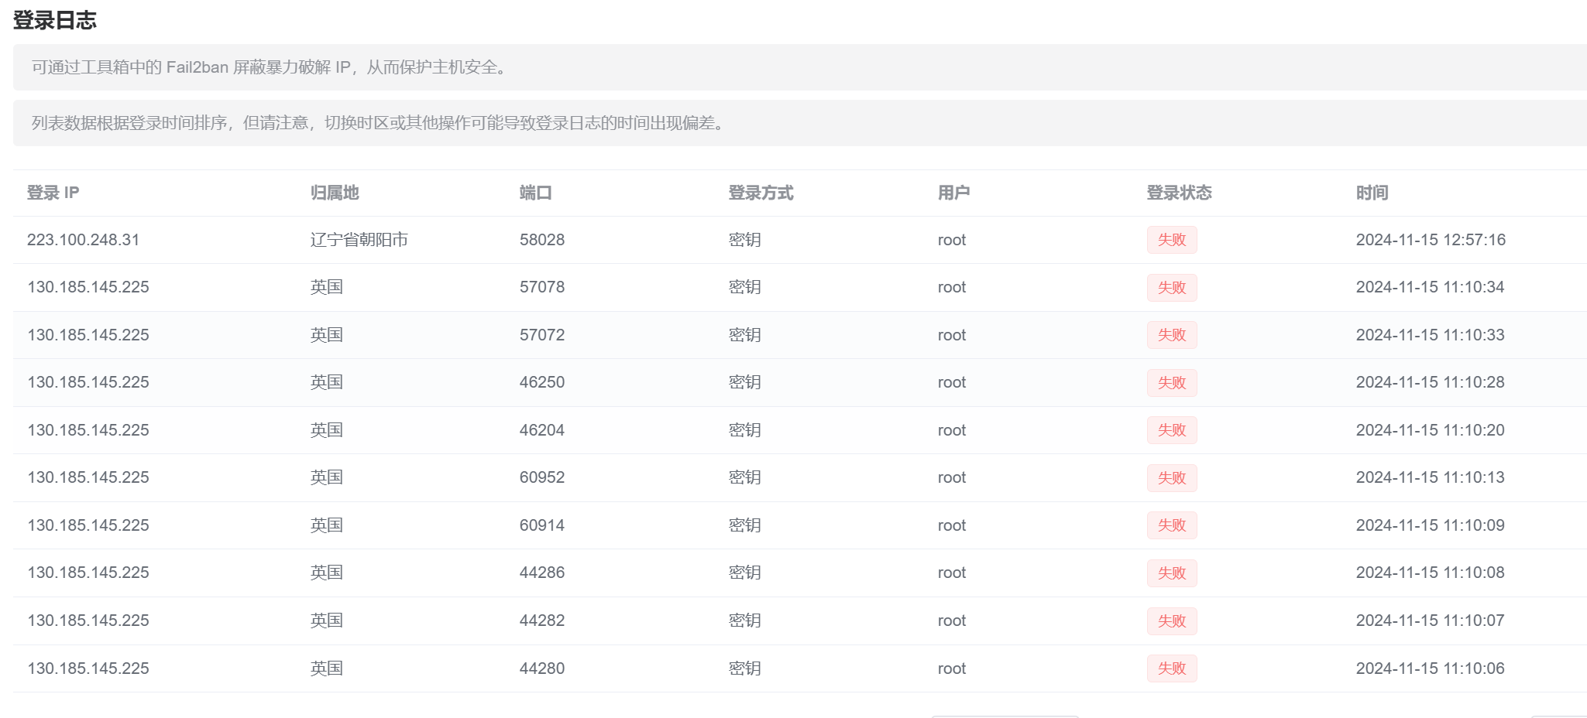The width and height of the screenshot is (1587, 718).
Task: Click the 时间 column header
Action: point(1372,193)
